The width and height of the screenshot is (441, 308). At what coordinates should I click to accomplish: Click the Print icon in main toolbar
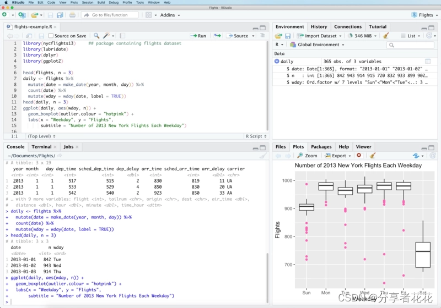[x=72, y=15]
